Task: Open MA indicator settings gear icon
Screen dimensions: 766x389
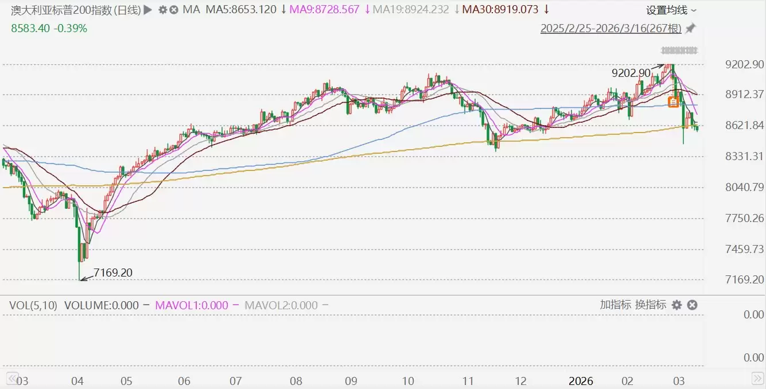Action: [x=163, y=10]
